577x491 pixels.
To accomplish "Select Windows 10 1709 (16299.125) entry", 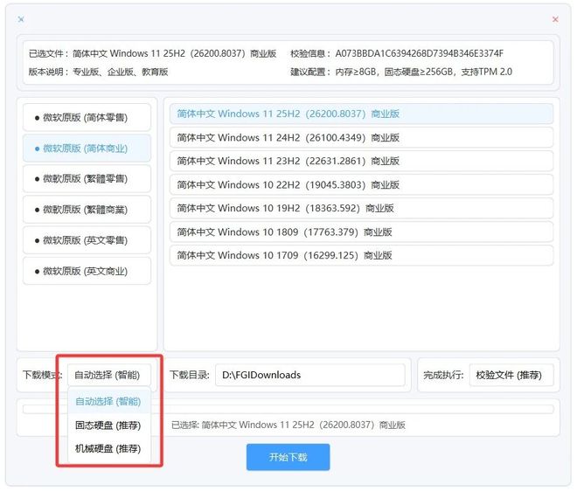I will click(x=361, y=255).
